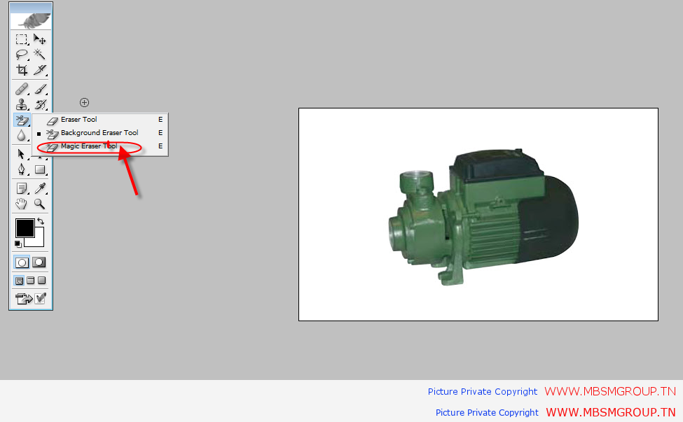The height and width of the screenshot is (422, 683).
Task: Click the green pump image on canvas
Action: 483,217
